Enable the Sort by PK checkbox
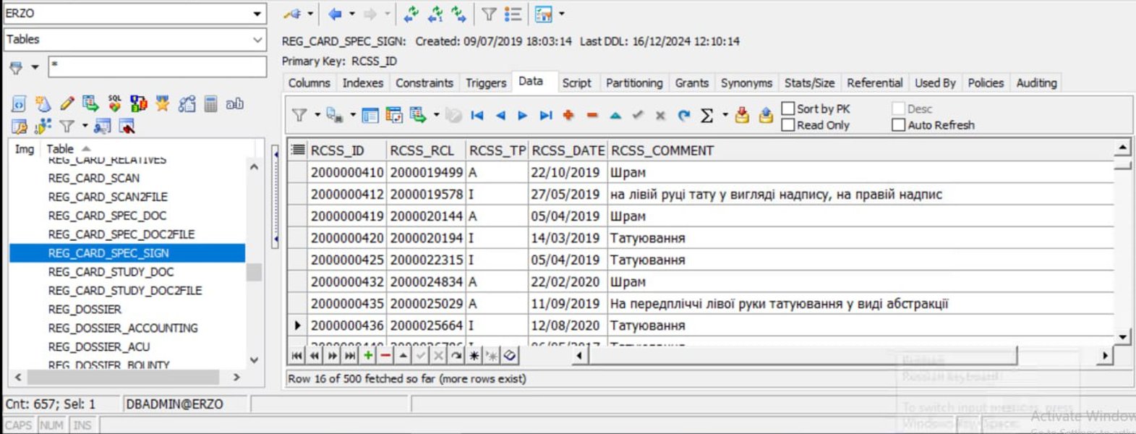The image size is (1136, 434). (788, 109)
